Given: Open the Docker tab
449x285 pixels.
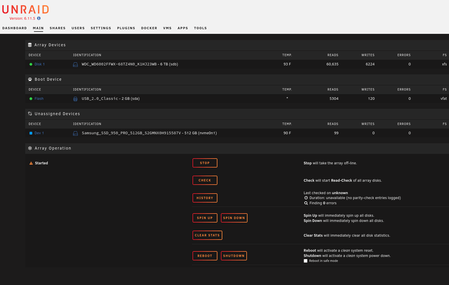Looking at the screenshot, I should tap(149, 28).
